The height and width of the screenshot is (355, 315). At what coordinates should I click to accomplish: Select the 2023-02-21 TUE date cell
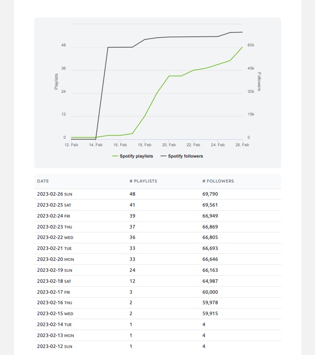click(x=54, y=248)
